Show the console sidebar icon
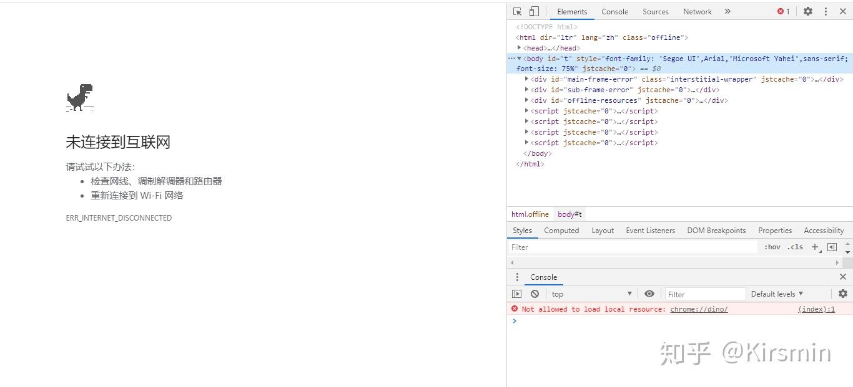Image resolution: width=853 pixels, height=387 pixels. (516, 294)
